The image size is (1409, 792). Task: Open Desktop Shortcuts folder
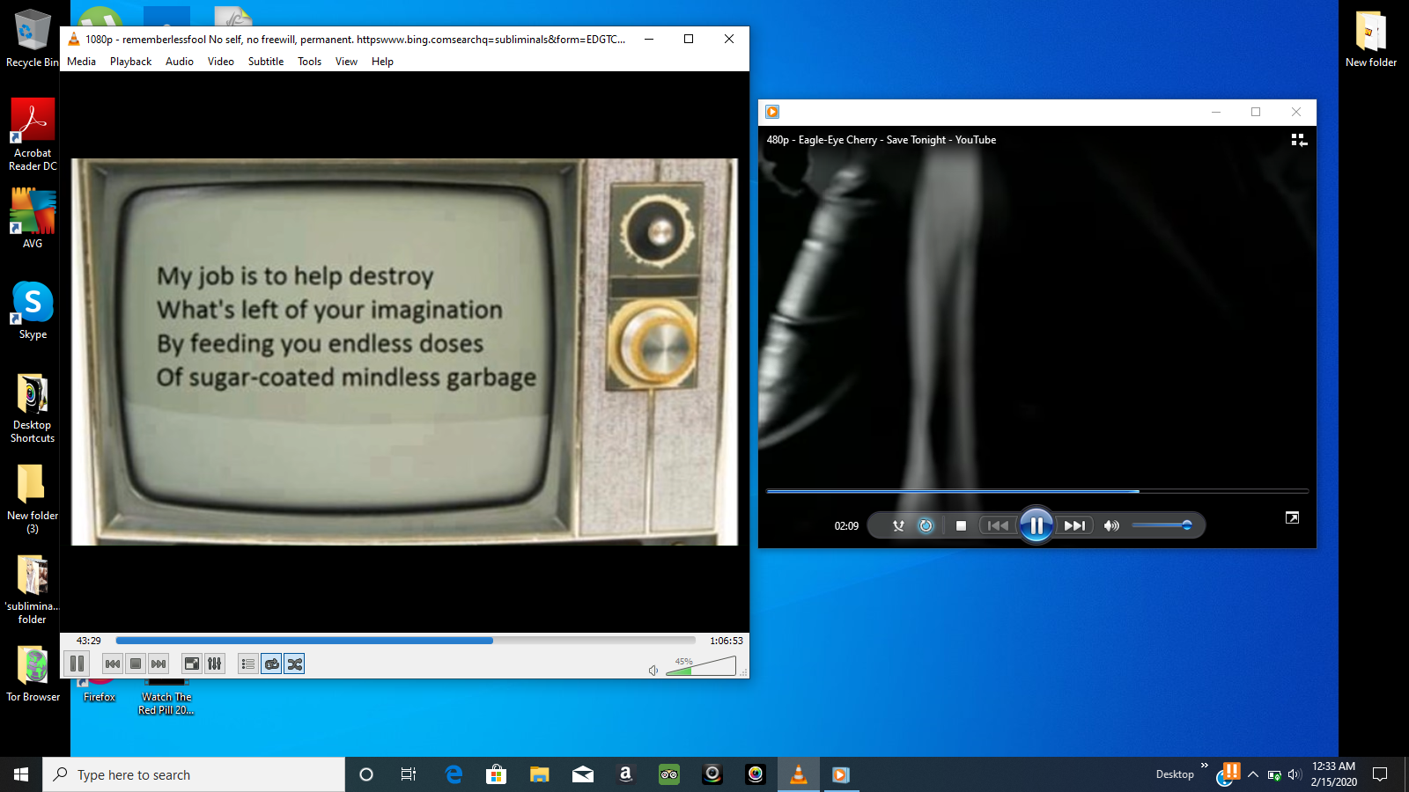coord(33,408)
